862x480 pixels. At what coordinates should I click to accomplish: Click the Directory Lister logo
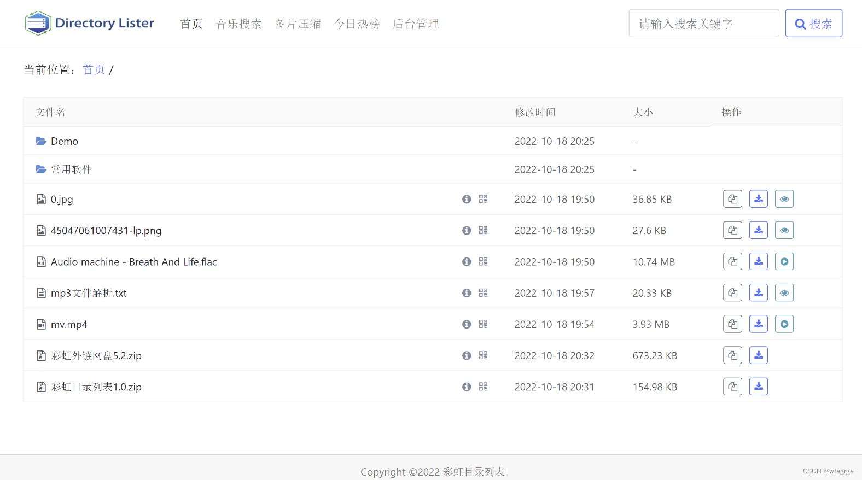pyautogui.click(x=90, y=23)
